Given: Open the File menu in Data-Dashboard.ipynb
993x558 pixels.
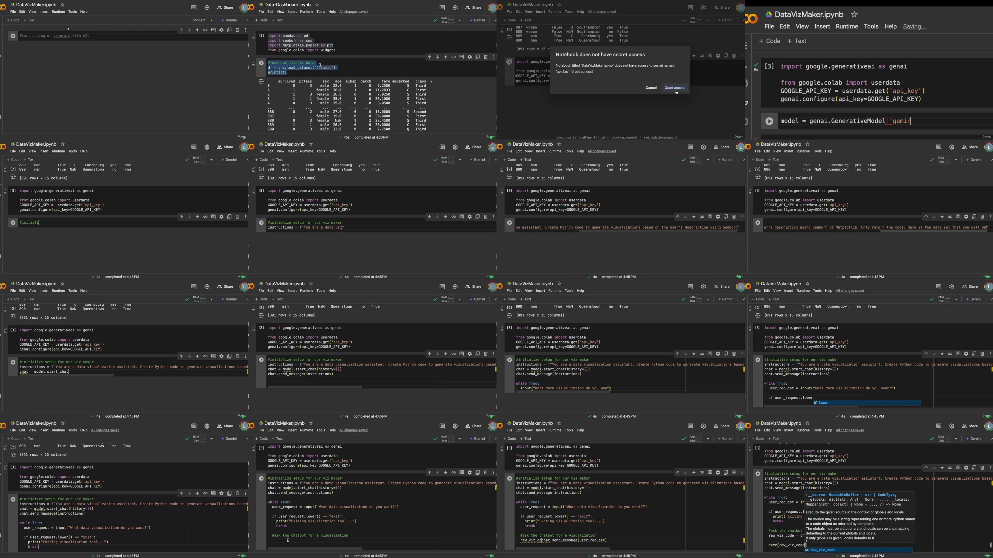Looking at the screenshot, I should (x=261, y=11).
